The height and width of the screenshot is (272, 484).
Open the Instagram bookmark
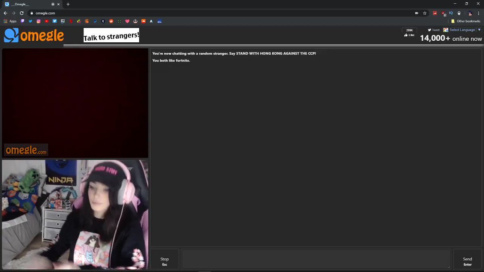(x=38, y=21)
